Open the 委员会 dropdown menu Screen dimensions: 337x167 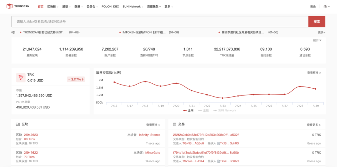pos(92,7)
